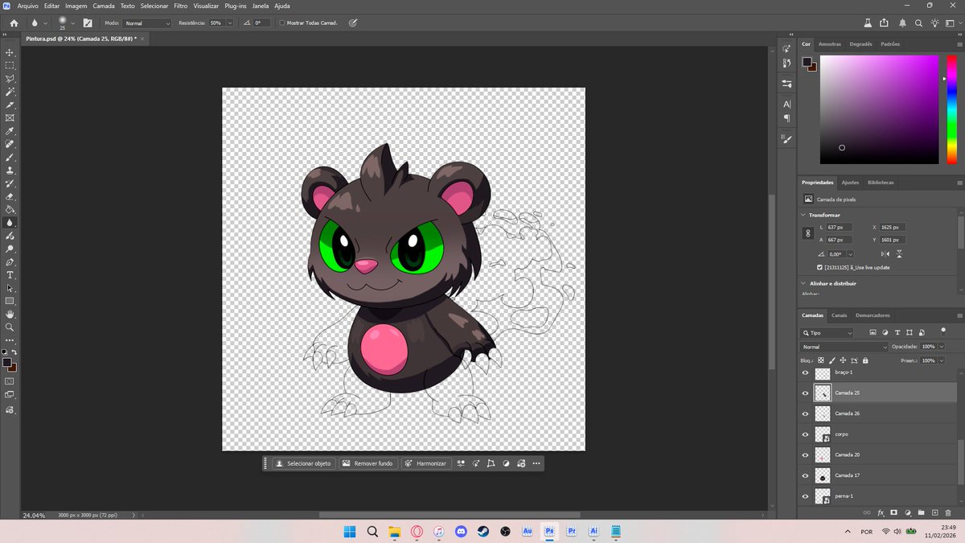Open layer styles fx menu

[x=881, y=512]
